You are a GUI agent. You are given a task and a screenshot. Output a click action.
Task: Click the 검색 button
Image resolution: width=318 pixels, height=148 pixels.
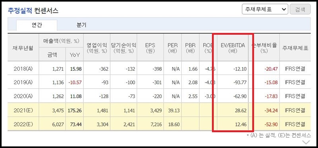click(300, 9)
